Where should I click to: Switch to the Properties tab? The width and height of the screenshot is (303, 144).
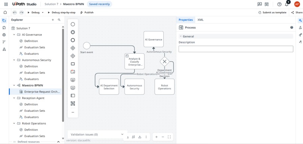(x=185, y=20)
